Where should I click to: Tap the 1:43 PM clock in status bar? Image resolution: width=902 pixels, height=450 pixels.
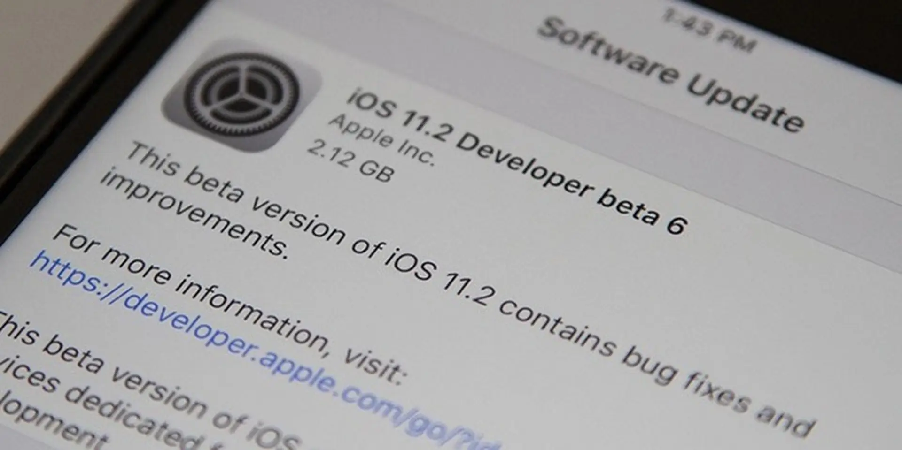708,31
